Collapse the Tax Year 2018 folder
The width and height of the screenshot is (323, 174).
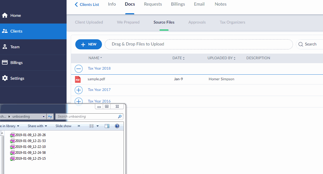79,68
